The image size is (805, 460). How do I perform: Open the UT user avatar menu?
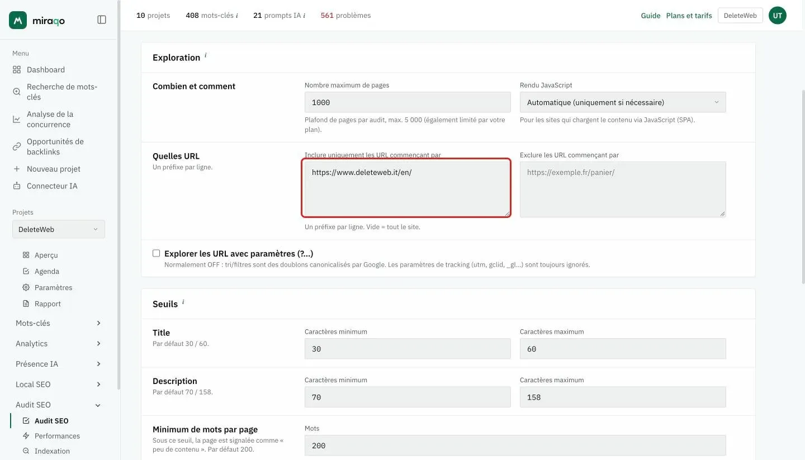coord(778,16)
